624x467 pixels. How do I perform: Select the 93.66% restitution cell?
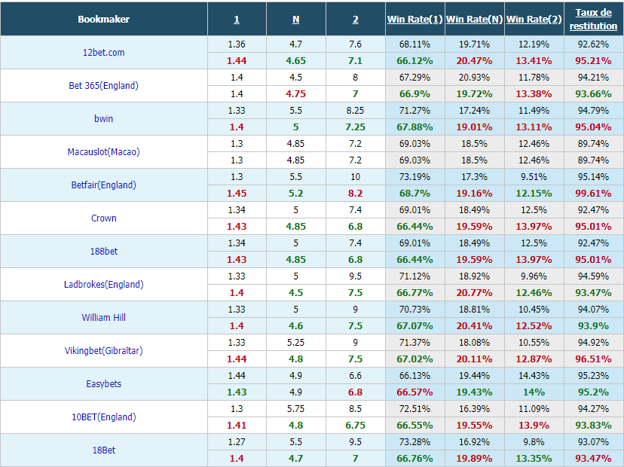tap(593, 94)
